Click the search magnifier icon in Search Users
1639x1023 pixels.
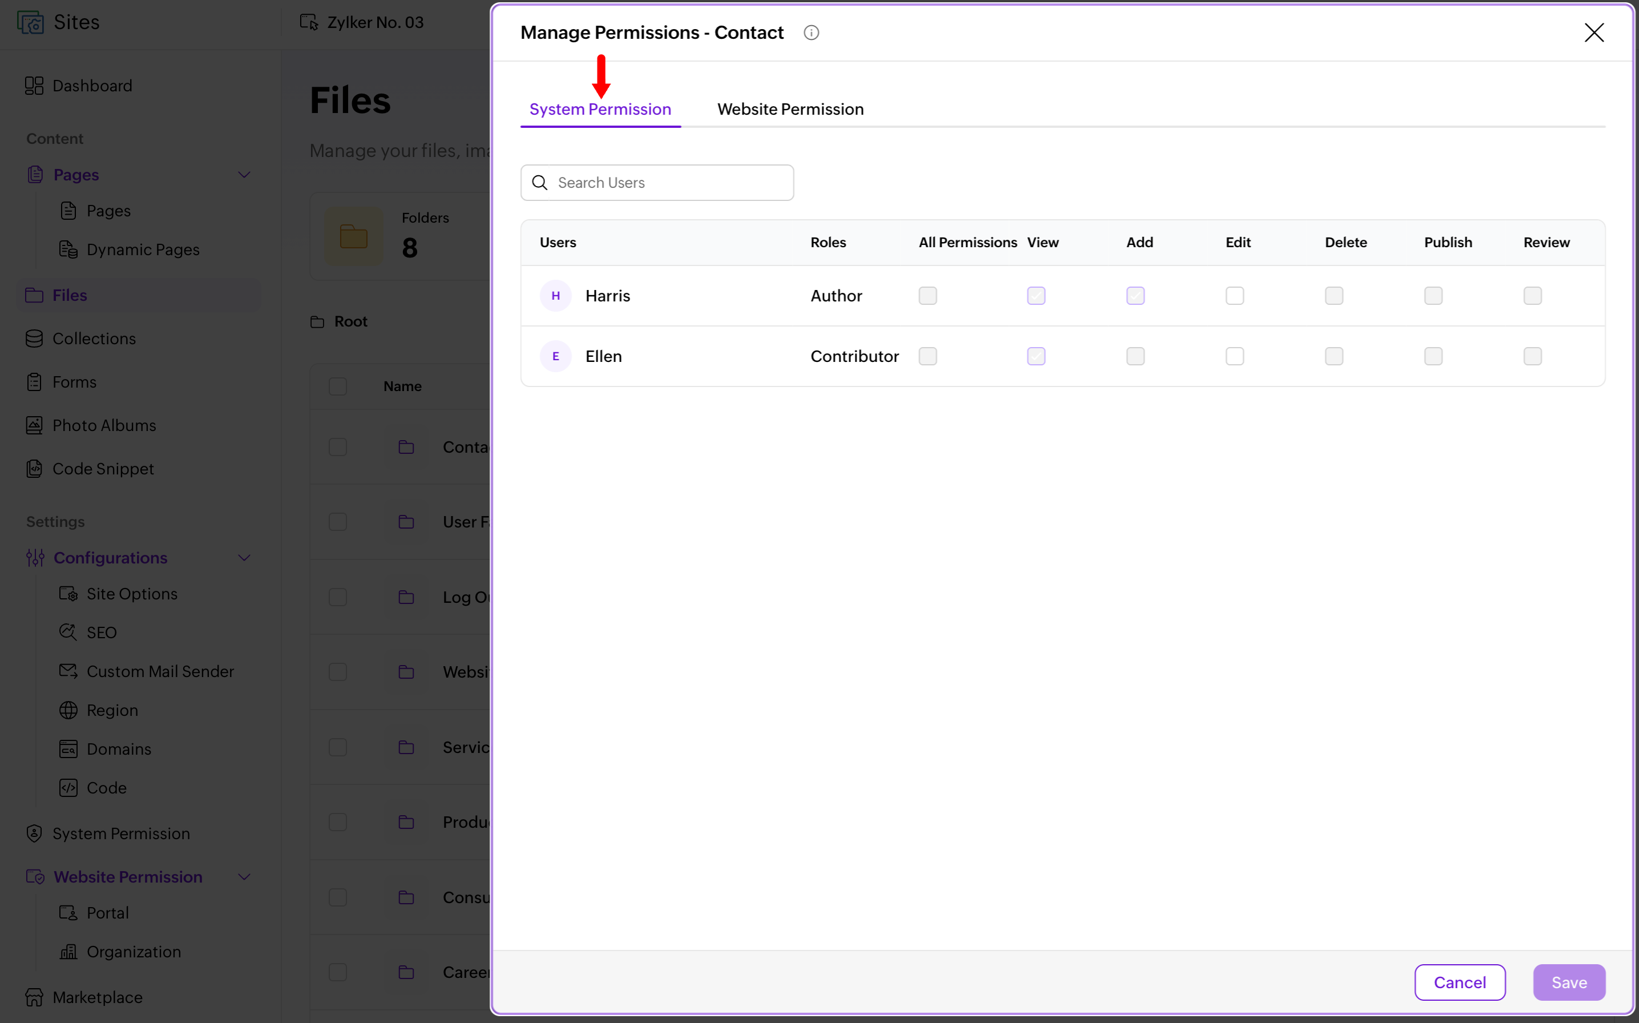[539, 183]
